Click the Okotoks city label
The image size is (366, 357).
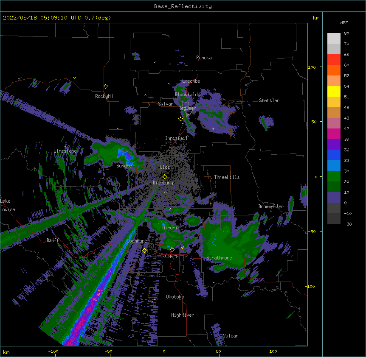click(175, 297)
